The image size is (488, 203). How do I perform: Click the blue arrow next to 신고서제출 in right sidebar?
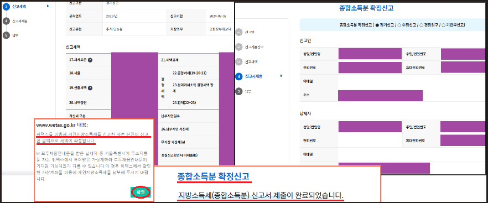point(281,76)
